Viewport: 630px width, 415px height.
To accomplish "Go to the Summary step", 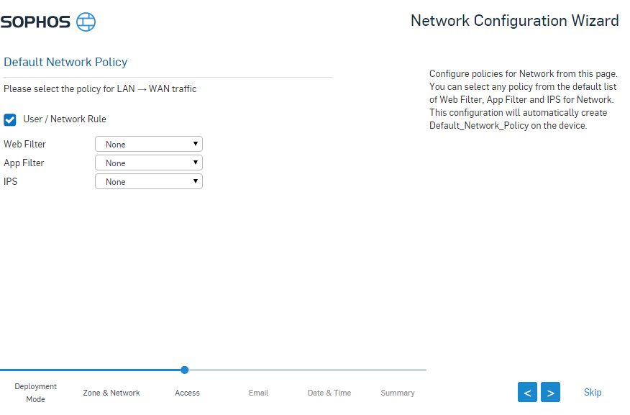I will pos(398,393).
